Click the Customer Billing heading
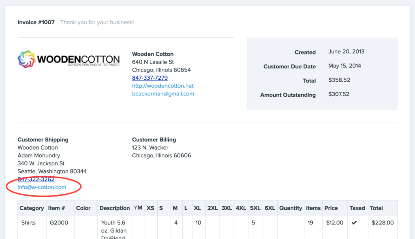The width and height of the screenshot is (415, 239). (154, 140)
